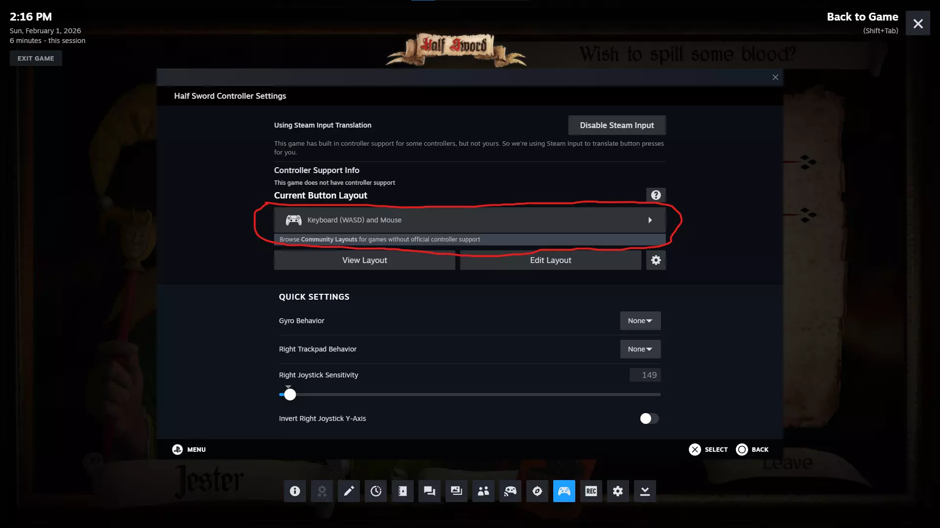Open the web browser compass icon

tap(537, 491)
